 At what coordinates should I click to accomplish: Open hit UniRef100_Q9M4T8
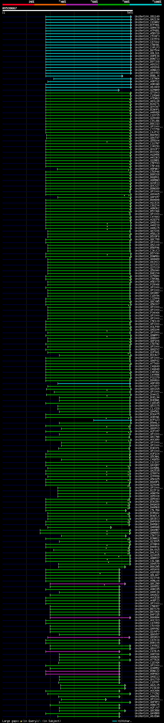tap(147, 28)
